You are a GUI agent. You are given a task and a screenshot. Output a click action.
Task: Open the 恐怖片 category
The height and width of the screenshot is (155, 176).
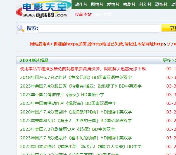click(161, 4)
